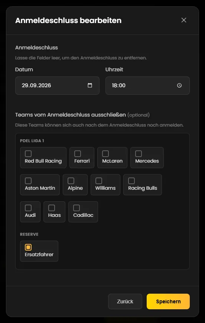Click the 'Diese Teams können sich' description text
This screenshot has height=323, width=205.
click(x=99, y=125)
